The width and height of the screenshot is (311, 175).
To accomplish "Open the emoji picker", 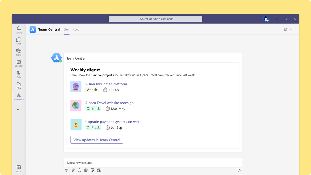I will tap(79, 170).
